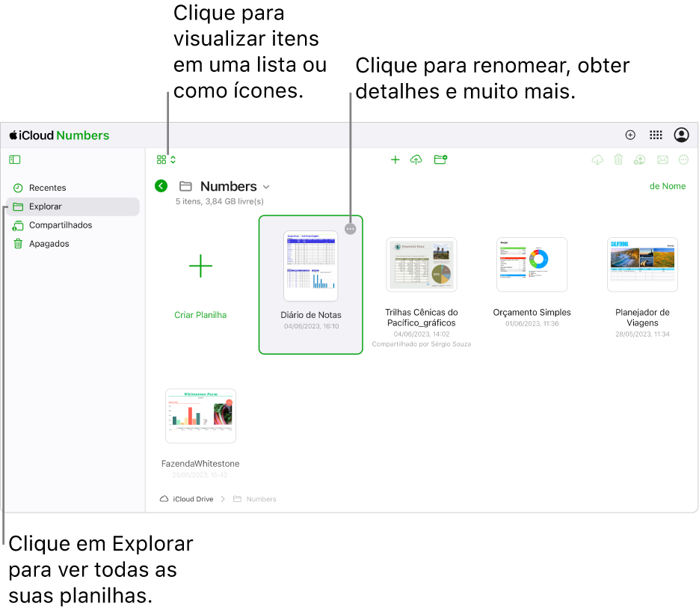The image size is (699, 615).
Task: Open the more button on Diário de Notas
Action: (351, 229)
